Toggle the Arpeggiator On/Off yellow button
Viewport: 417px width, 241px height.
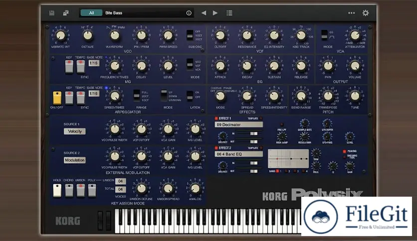pyautogui.click(x=57, y=98)
